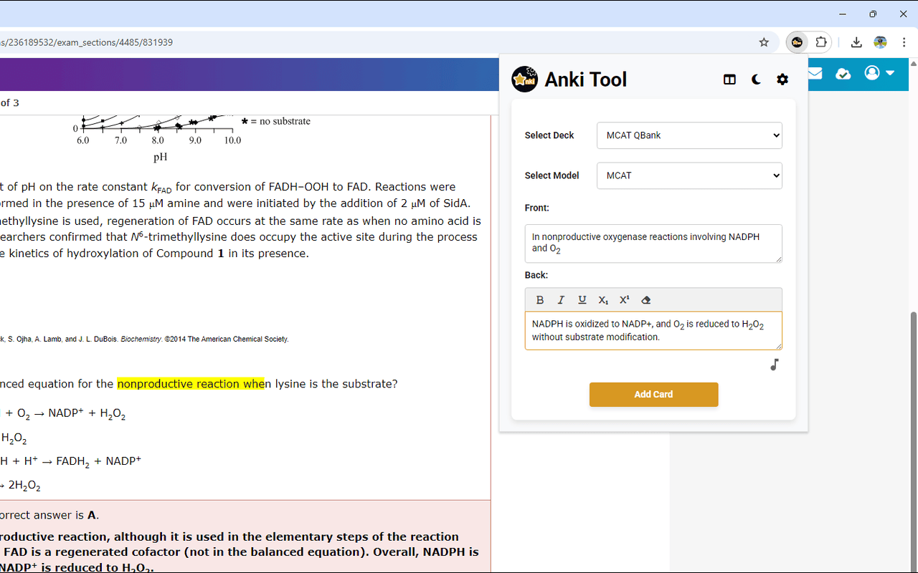Click the cloud sync checkmark icon
Viewport: 918px width, 573px height.
pyautogui.click(x=843, y=74)
